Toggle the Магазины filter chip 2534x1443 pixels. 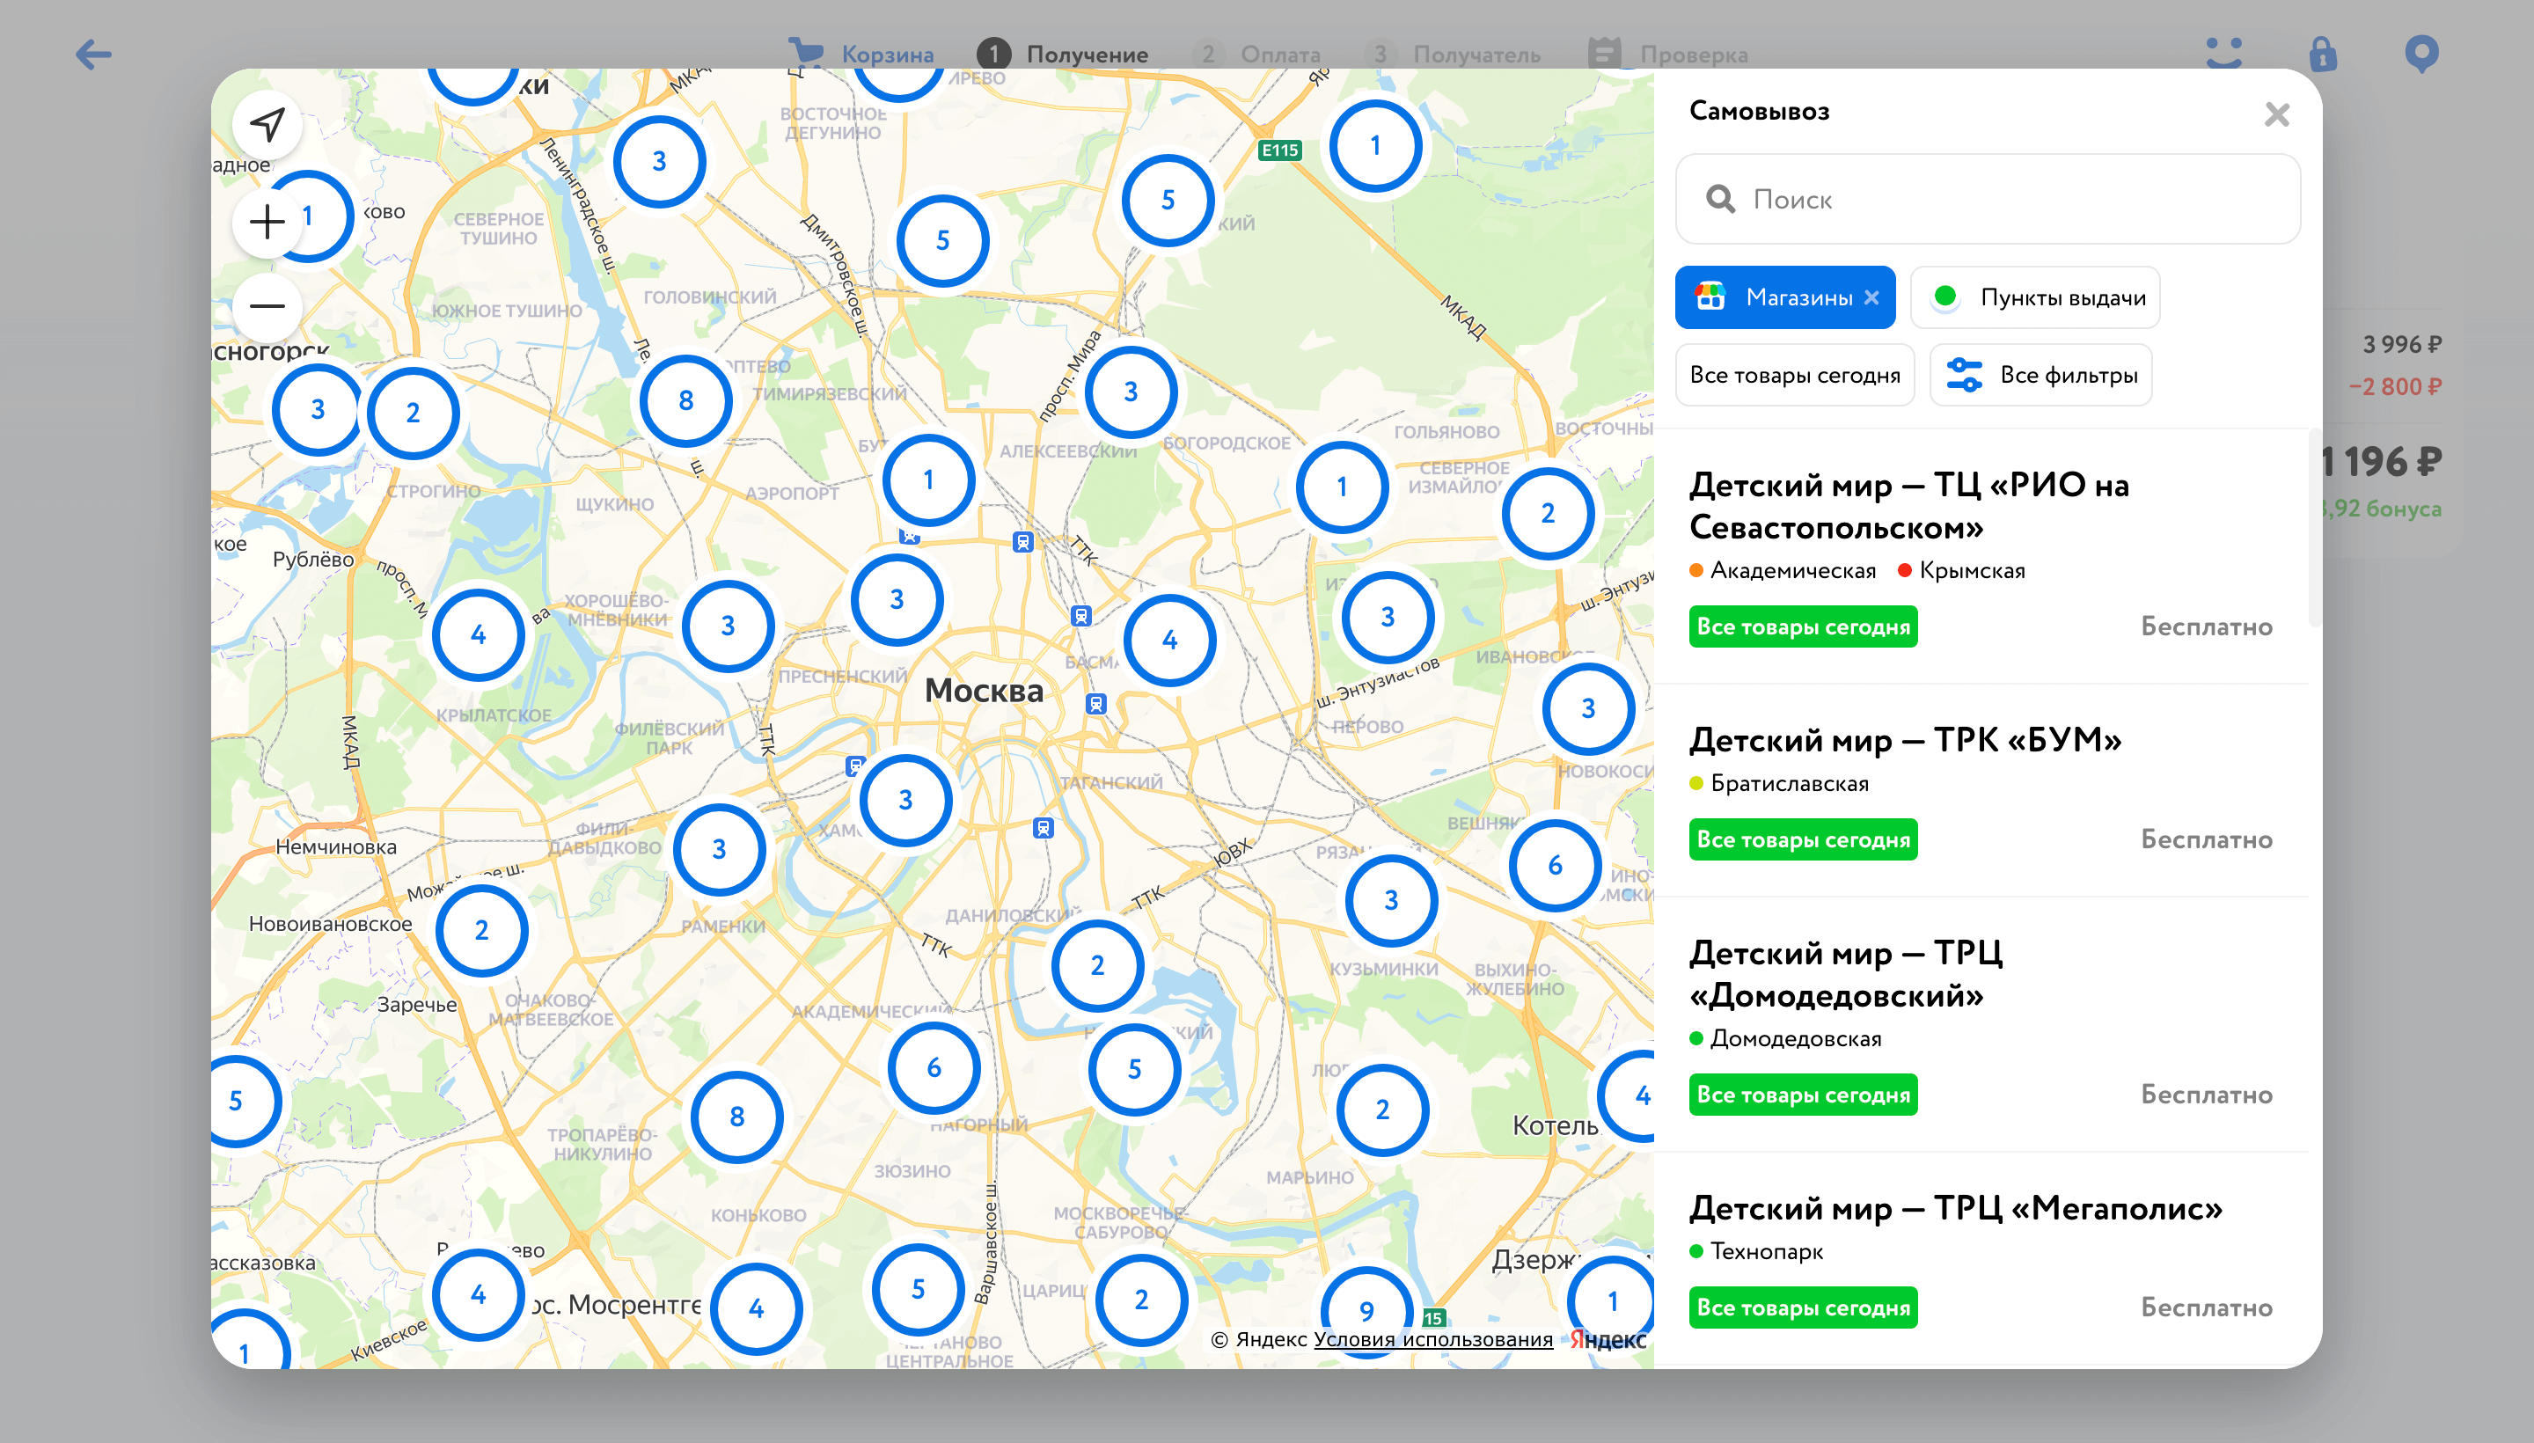(1783, 297)
